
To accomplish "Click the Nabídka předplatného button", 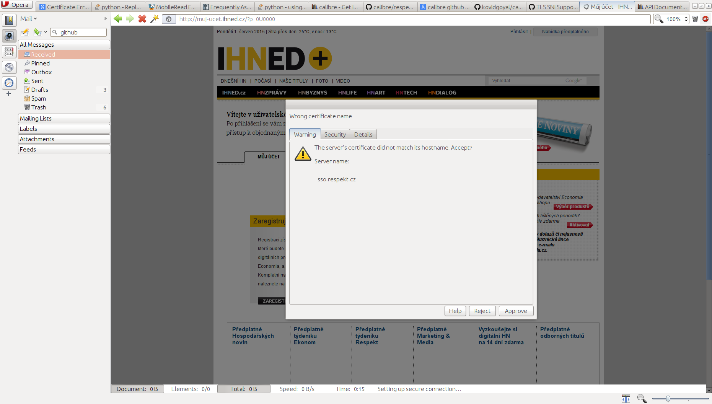I will [565, 32].
